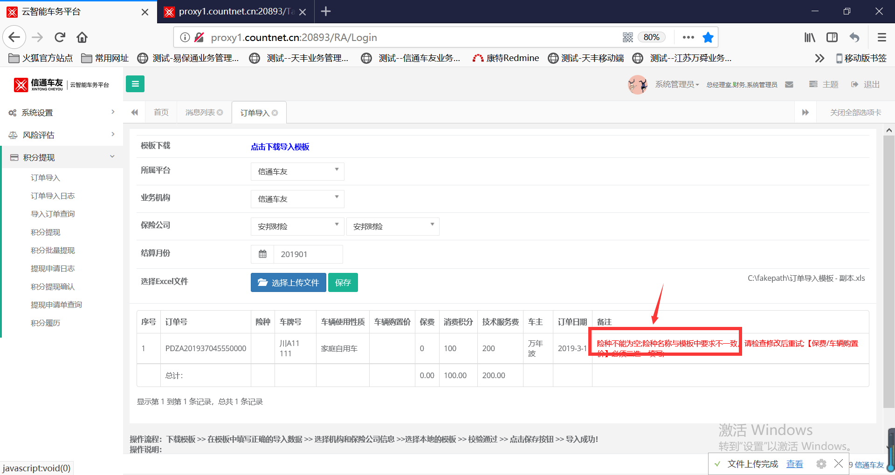The height and width of the screenshot is (475, 895).
Task: Click the mail envelope icon in header
Action: [789, 84]
